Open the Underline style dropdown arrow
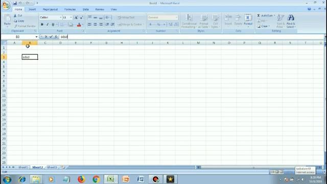This screenshot has width=327, height=184. click(x=57, y=25)
